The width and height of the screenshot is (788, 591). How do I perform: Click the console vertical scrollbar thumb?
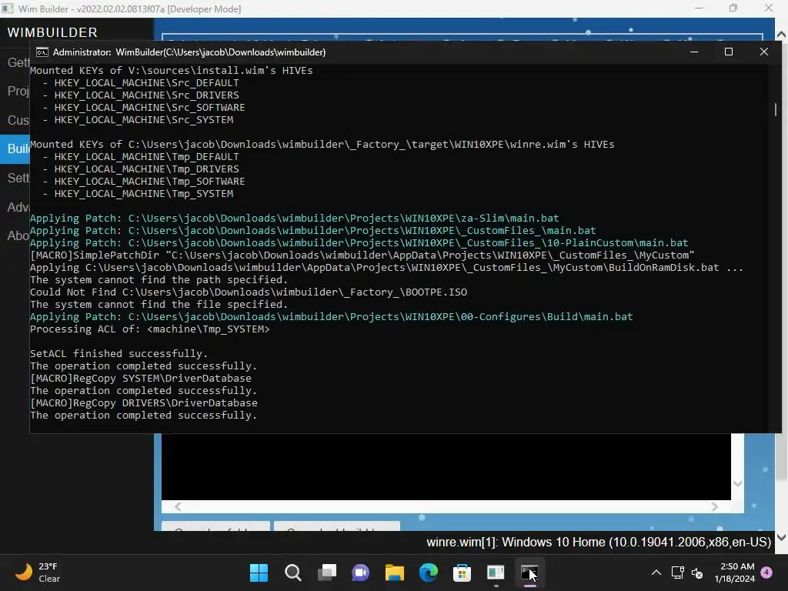776,109
